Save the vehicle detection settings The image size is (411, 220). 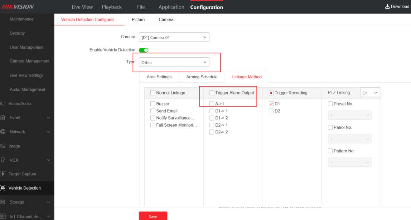pos(153,216)
